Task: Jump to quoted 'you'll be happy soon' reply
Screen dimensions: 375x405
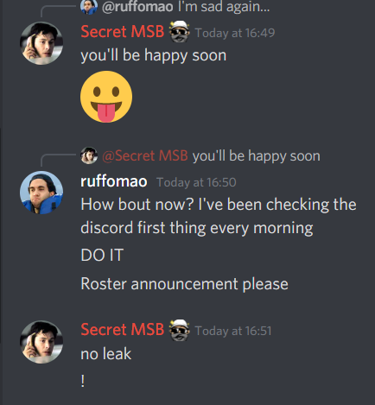Action: (x=257, y=156)
